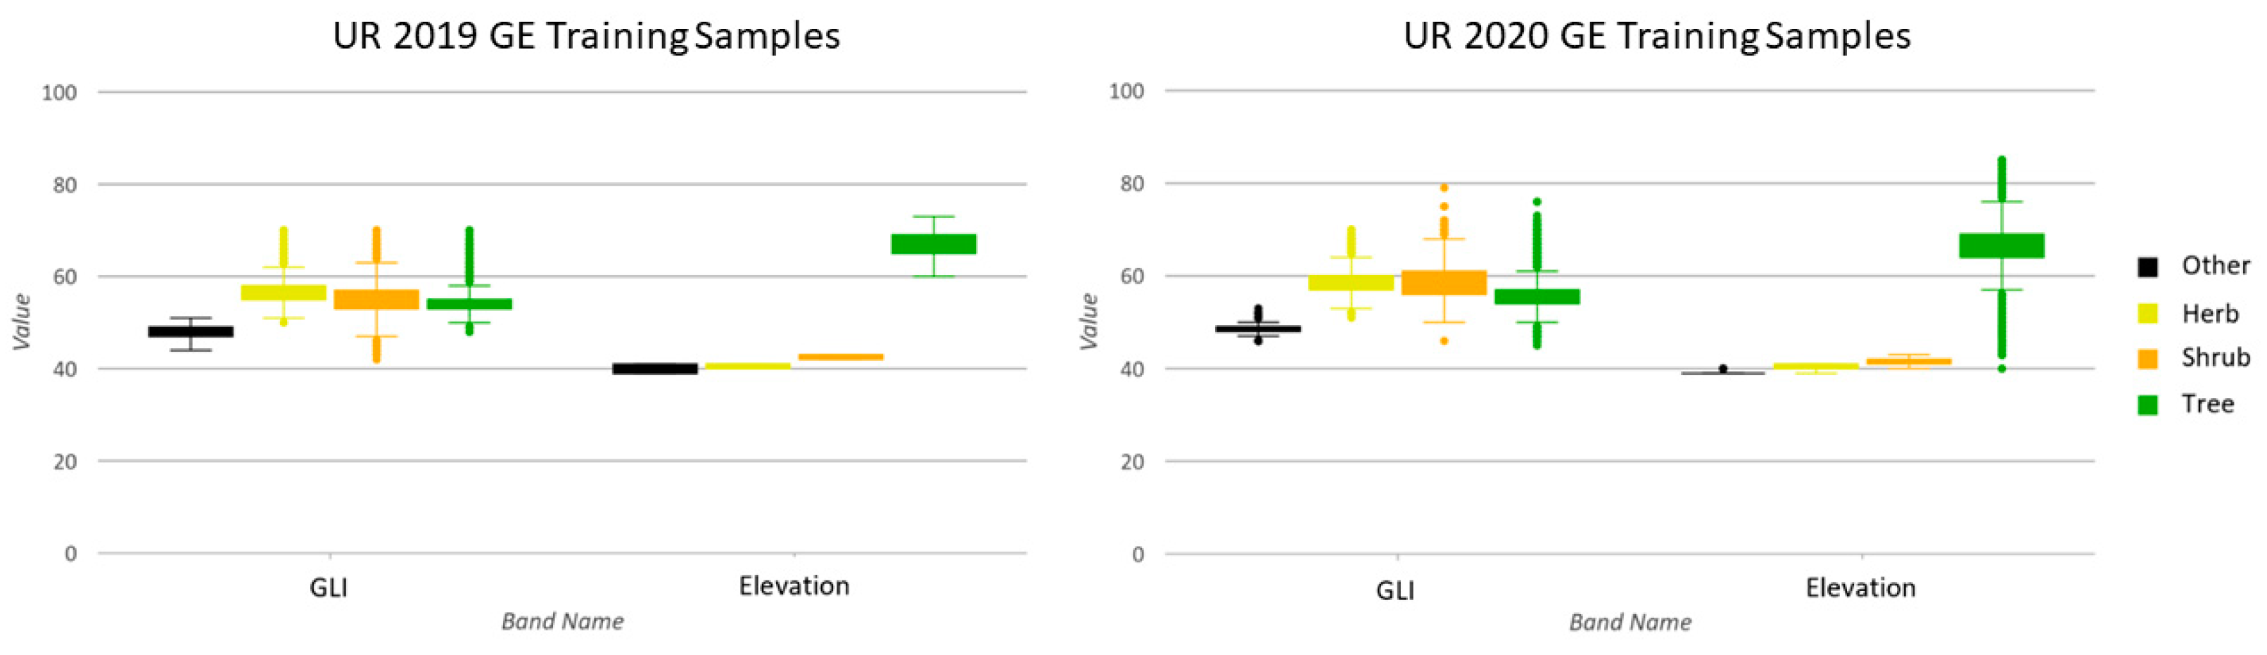Click the orange Shrub legend swatch
Screen dimensions: 2267x655
(2147, 358)
